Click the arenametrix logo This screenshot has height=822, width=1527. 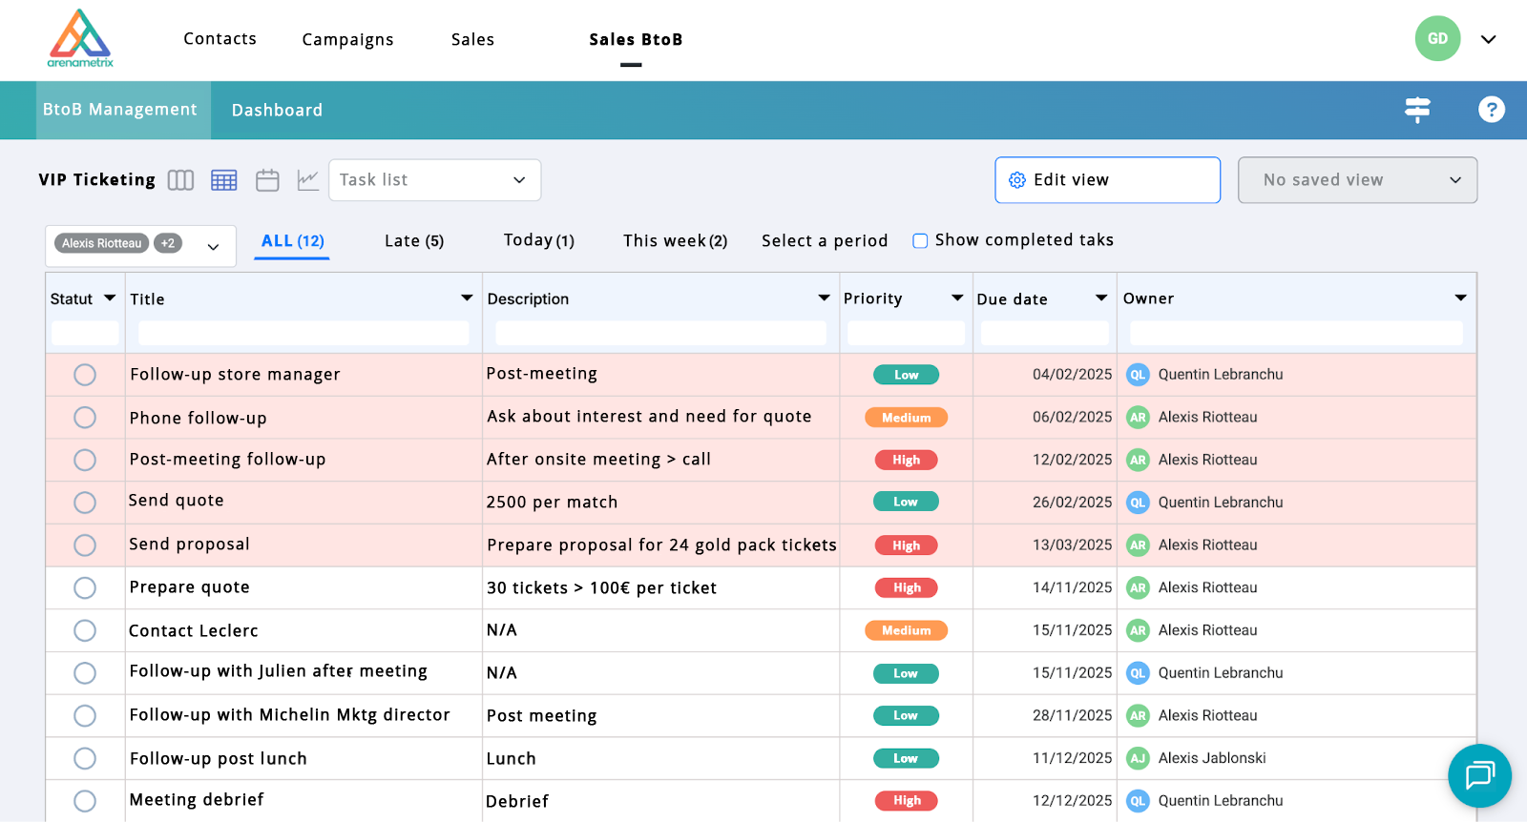click(x=80, y=39)
